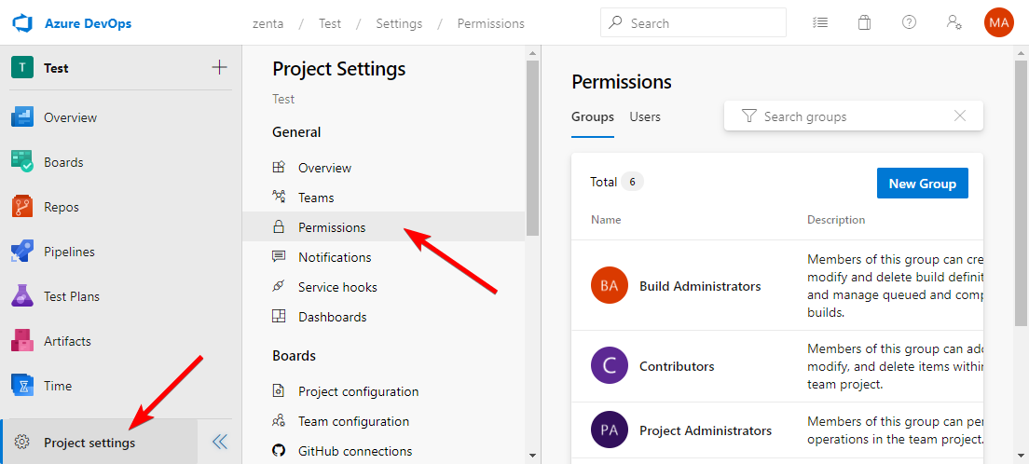Image resolution: width=1029 pixels, height=464 pixels.
Task: Click the Teams people icon
Action: click(x=279, y=197)
